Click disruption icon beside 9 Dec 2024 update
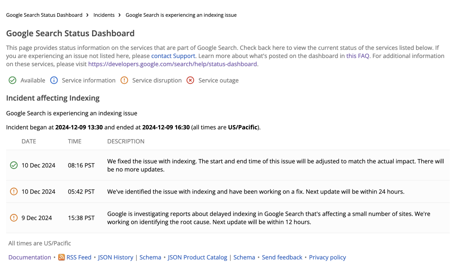The image size is (455, 266). (x=14, y=218)
